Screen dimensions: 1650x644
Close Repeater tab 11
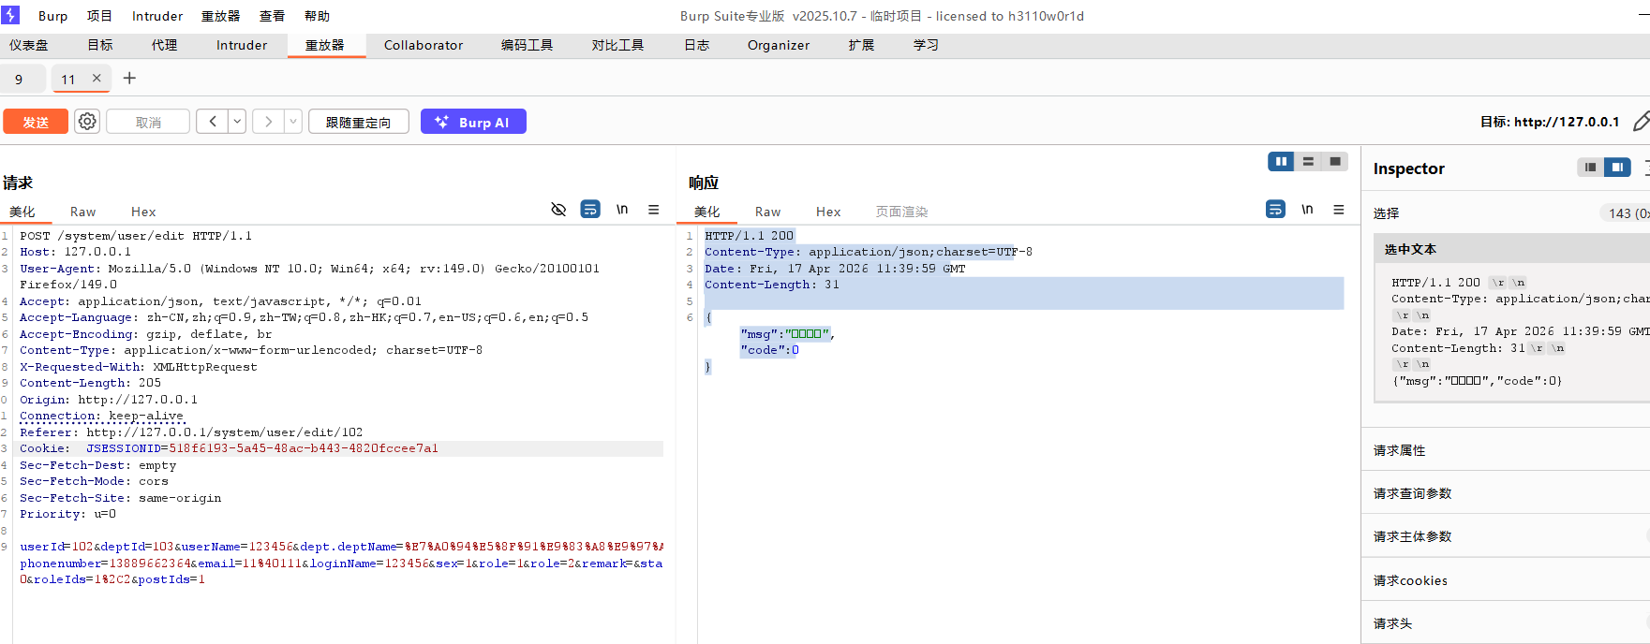pyautogui.click(x=97, y=79)
